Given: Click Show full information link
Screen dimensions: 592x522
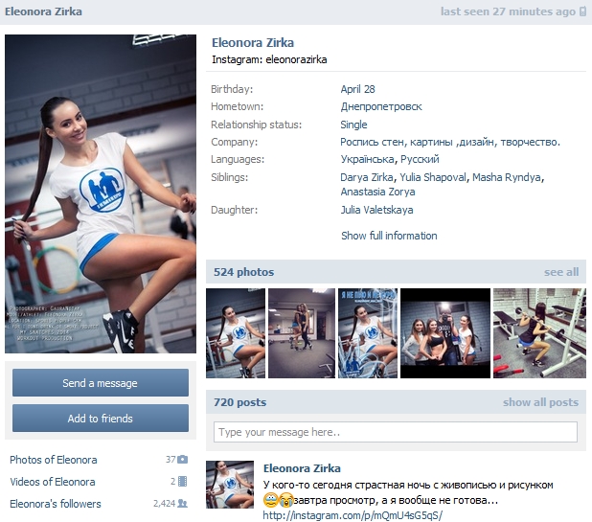Looking at the screenshot, I should (389, 236).
